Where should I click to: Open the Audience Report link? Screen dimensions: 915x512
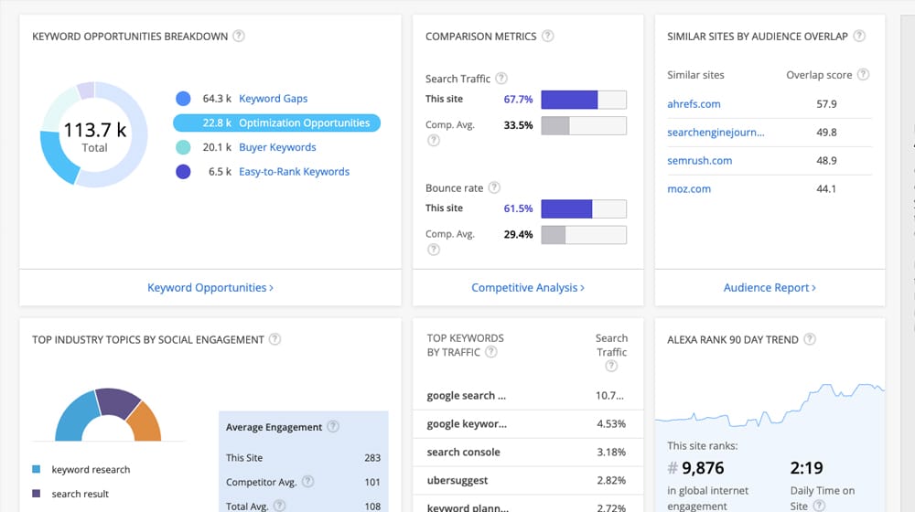(770, 288)
